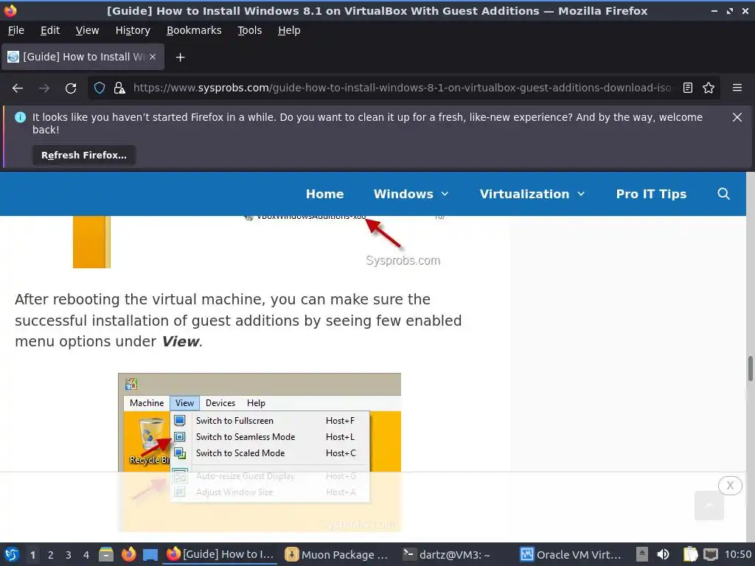Screen dimensions: 755x566
Task: Open the Edit menu
Action: click(50, 30)
